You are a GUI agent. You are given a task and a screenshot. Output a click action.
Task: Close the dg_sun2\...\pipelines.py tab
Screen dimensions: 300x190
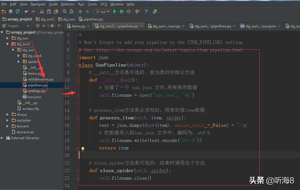click(141, 26)
